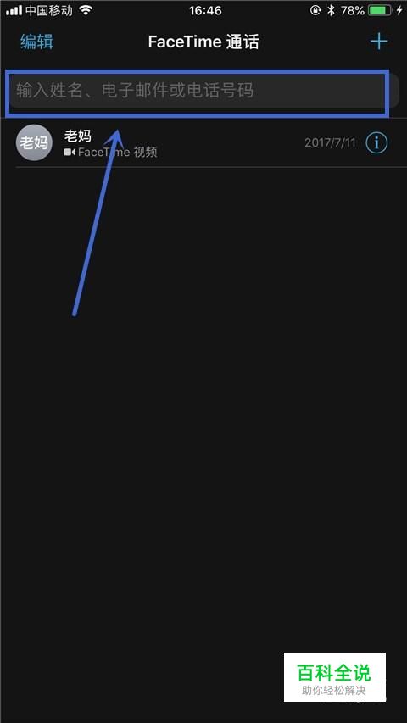407x723 pixels.
Task: Select the 老妈 round avatar
Action: coord(34,142)
